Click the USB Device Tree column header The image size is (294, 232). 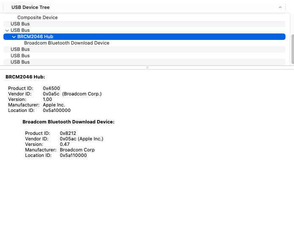tap(144, 7)
